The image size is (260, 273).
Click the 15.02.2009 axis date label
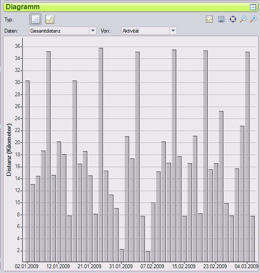(x=184, y=266)
